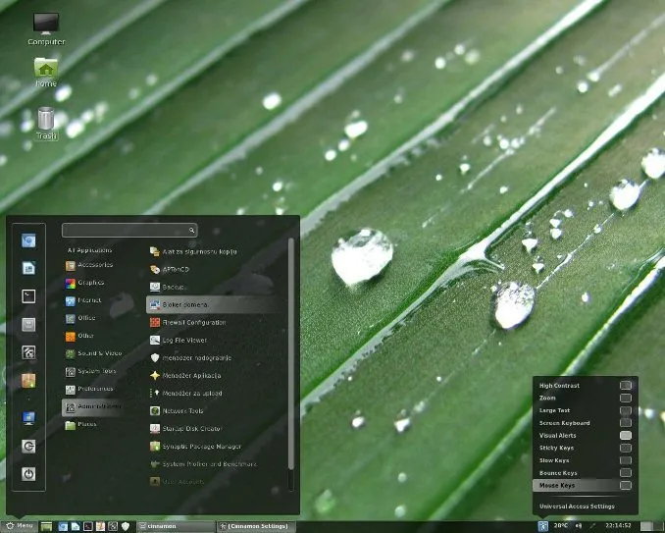
Task: Open the Trash desktop icon
Action: 46,124
